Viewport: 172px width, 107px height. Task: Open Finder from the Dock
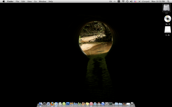tap(41, 104)
